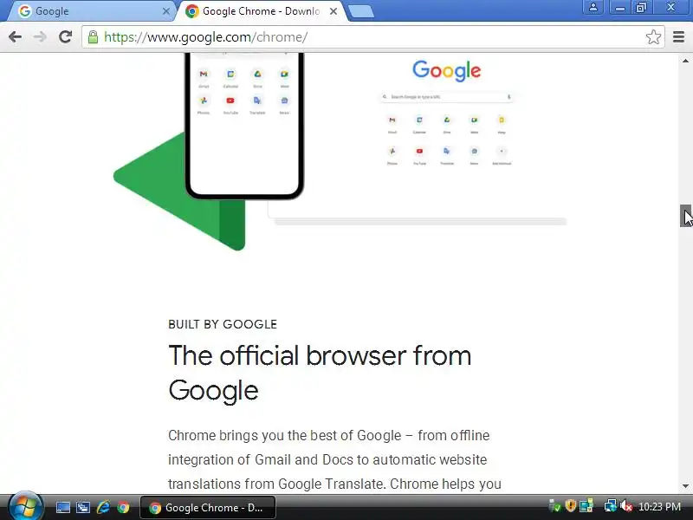Click the Meet icon on the phone mockup
693x520 pixels.
click(284, 75)
